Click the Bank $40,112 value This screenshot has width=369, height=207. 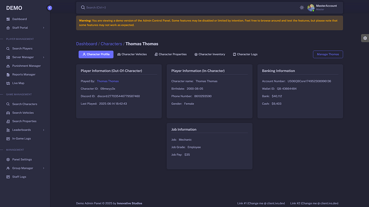click(x=277, y=96)
